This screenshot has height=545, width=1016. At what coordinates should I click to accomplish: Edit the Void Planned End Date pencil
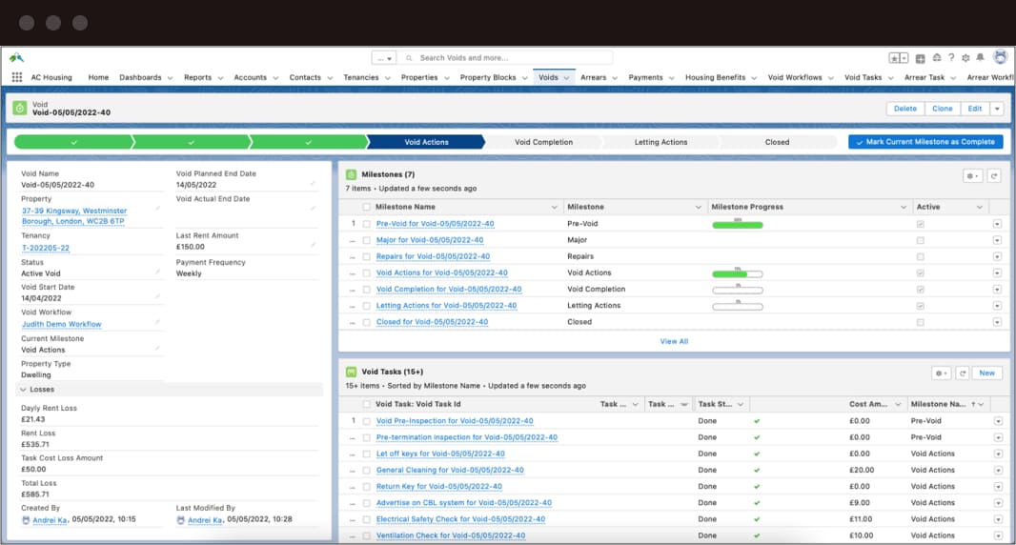(313, 184)
